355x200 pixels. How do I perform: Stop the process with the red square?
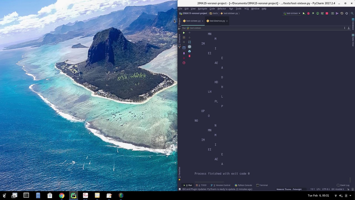(327, 13)
